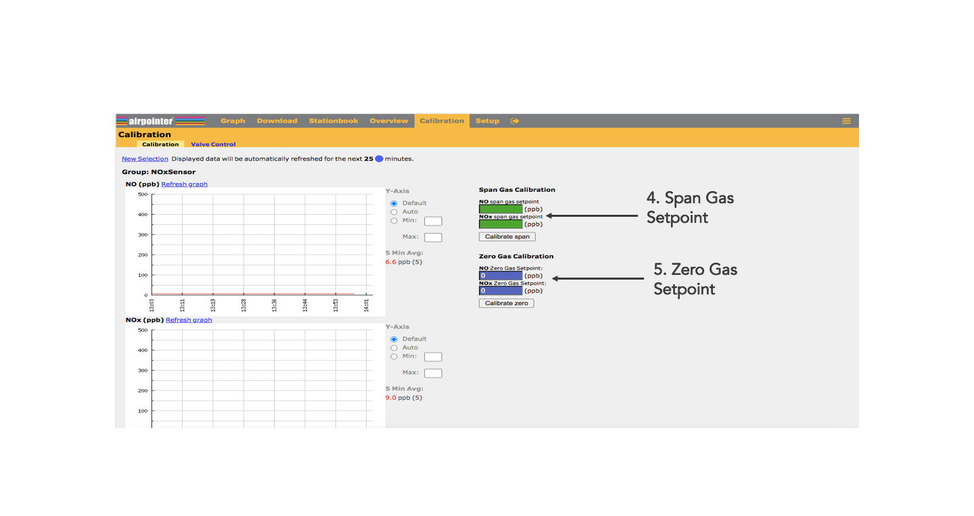Click the blue refresh timer circle
974x516 pixels.
point(379,159)
